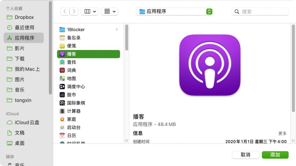Screen dimensions: 296x166
Task: Click the 词典 Dictionary app icon
Action: pos(62,70)
